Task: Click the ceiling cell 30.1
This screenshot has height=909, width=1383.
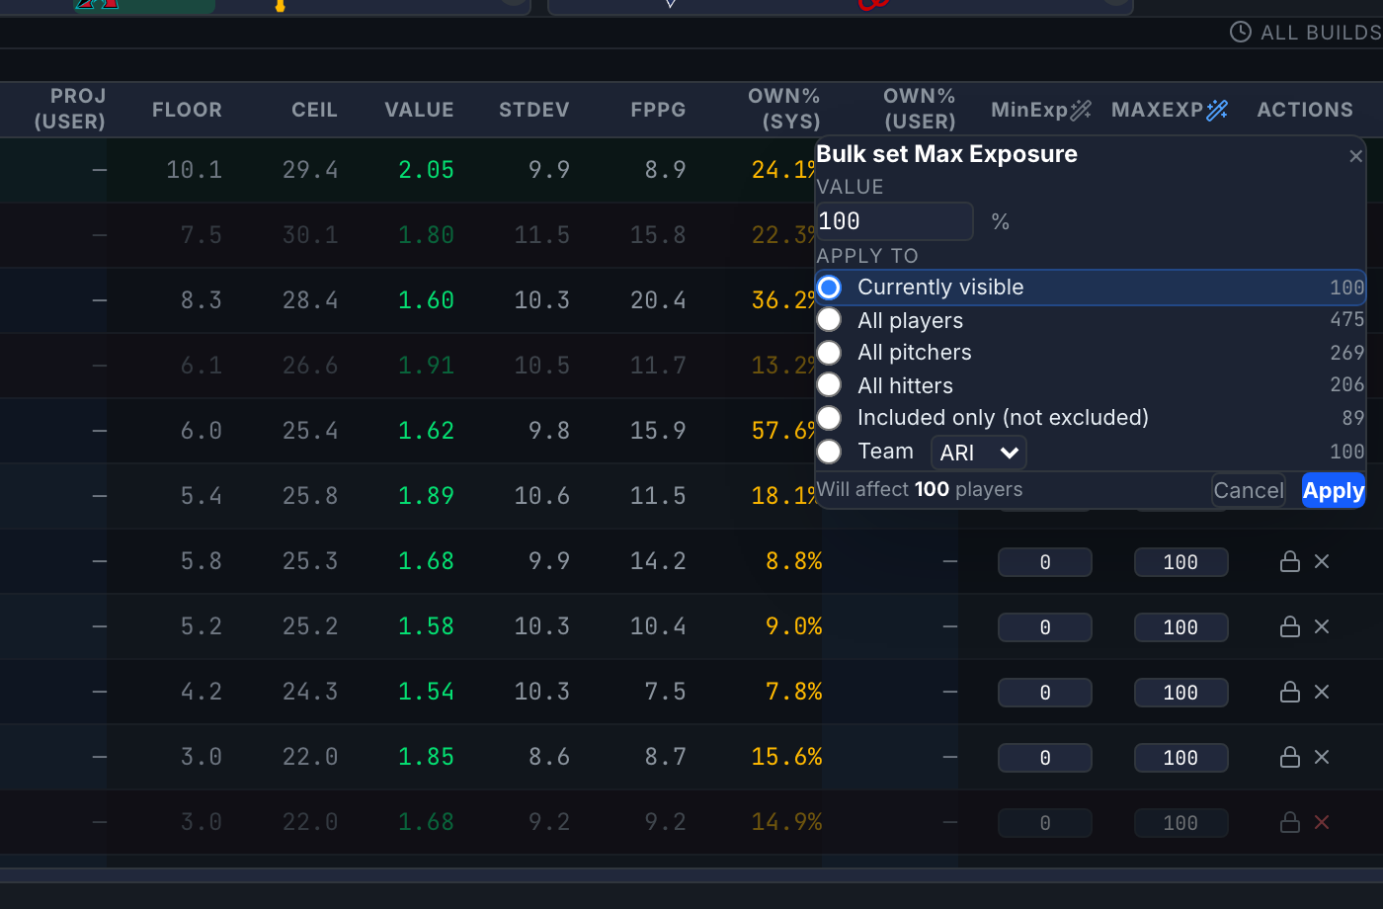Action: pos(310,235)
